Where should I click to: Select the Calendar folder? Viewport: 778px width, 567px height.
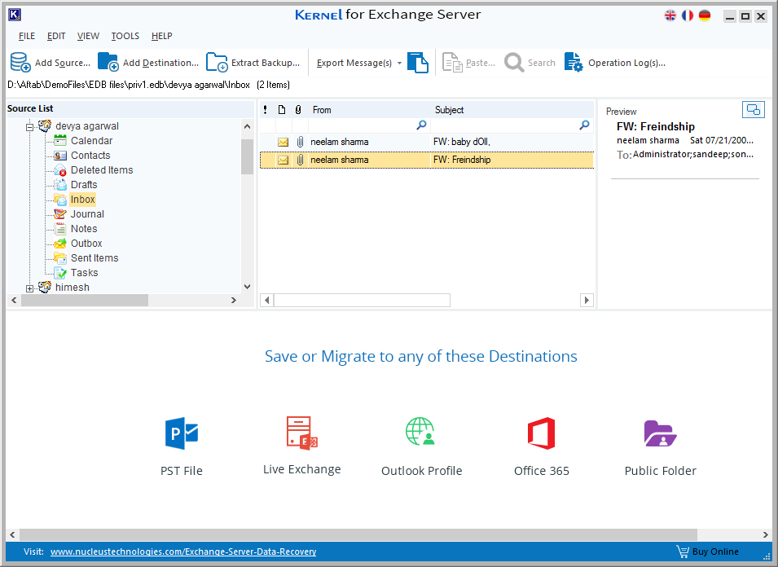[x=92, y=141]
